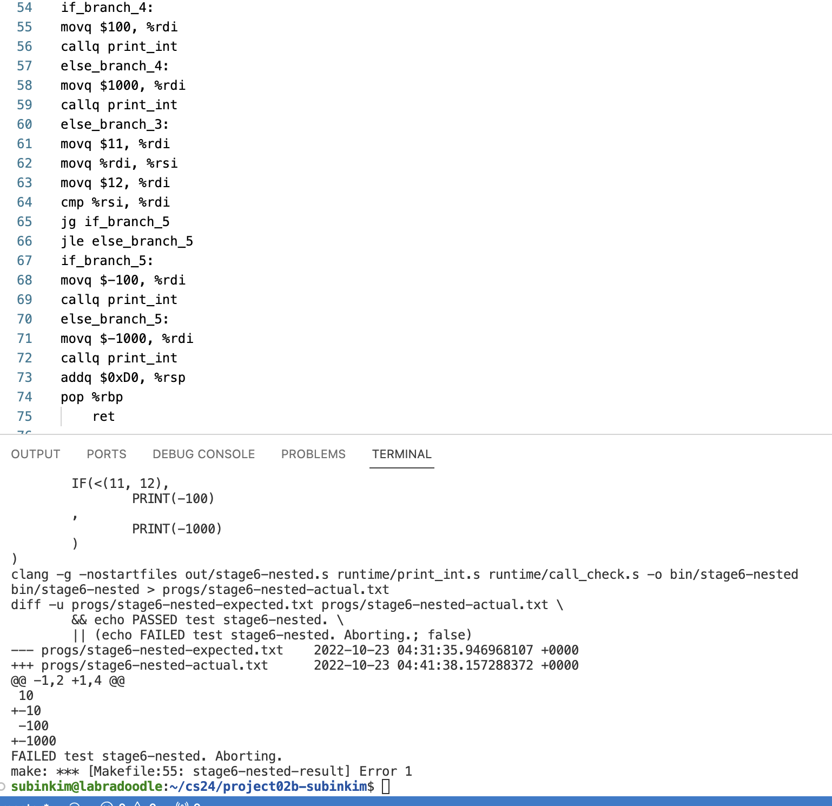Select line number 54 in the gutter
This screenshot has height=806, width=832.
tap(24, 8)
